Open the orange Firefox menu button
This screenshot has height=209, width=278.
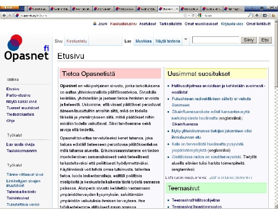coord(9,7)
